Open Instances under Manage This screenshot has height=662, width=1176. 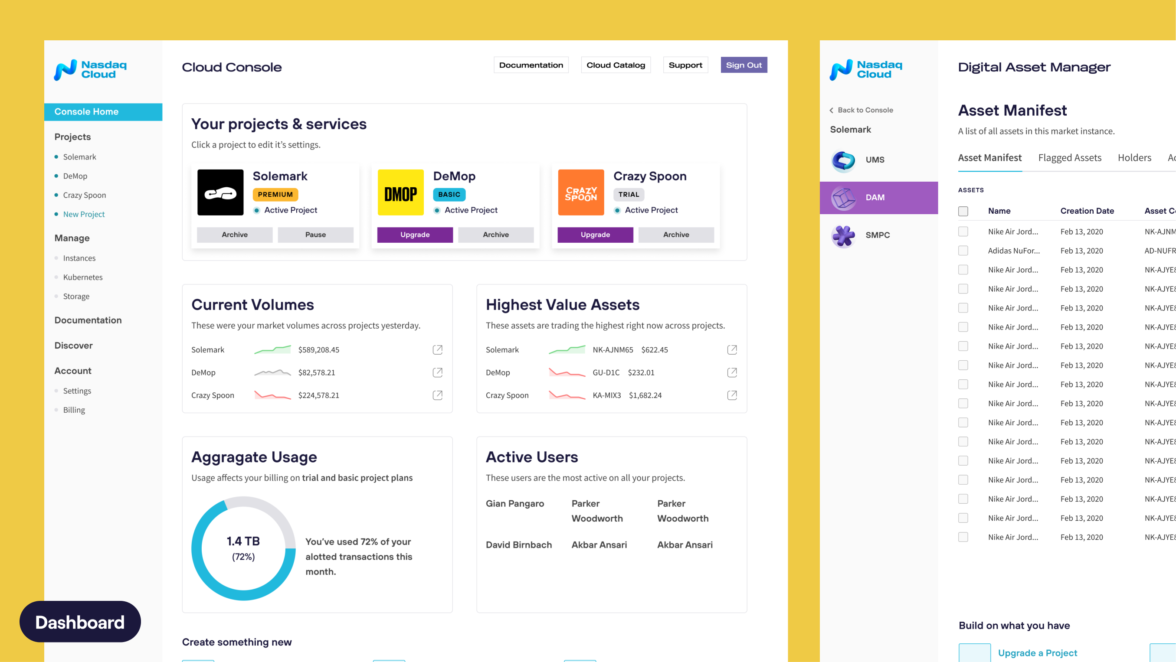point(79,258)
